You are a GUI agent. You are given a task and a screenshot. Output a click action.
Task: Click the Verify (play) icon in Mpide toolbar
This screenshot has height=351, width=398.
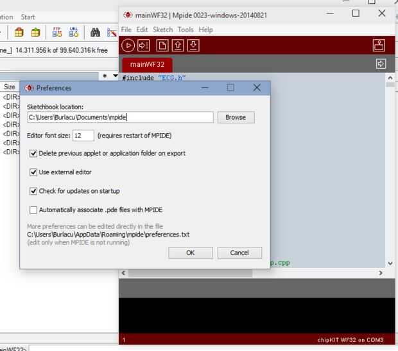(x=128, y=46)
